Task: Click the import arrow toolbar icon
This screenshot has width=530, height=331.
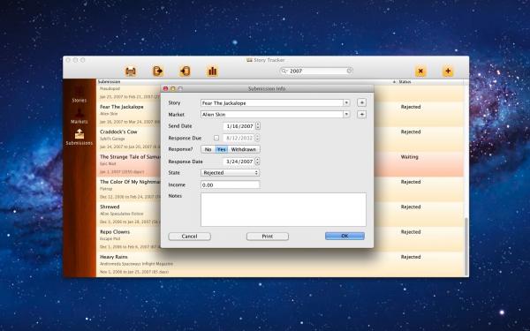Action: [185, 71]
